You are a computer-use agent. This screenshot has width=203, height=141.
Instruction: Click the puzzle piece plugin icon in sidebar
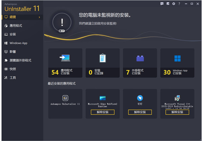coord(6,60)
